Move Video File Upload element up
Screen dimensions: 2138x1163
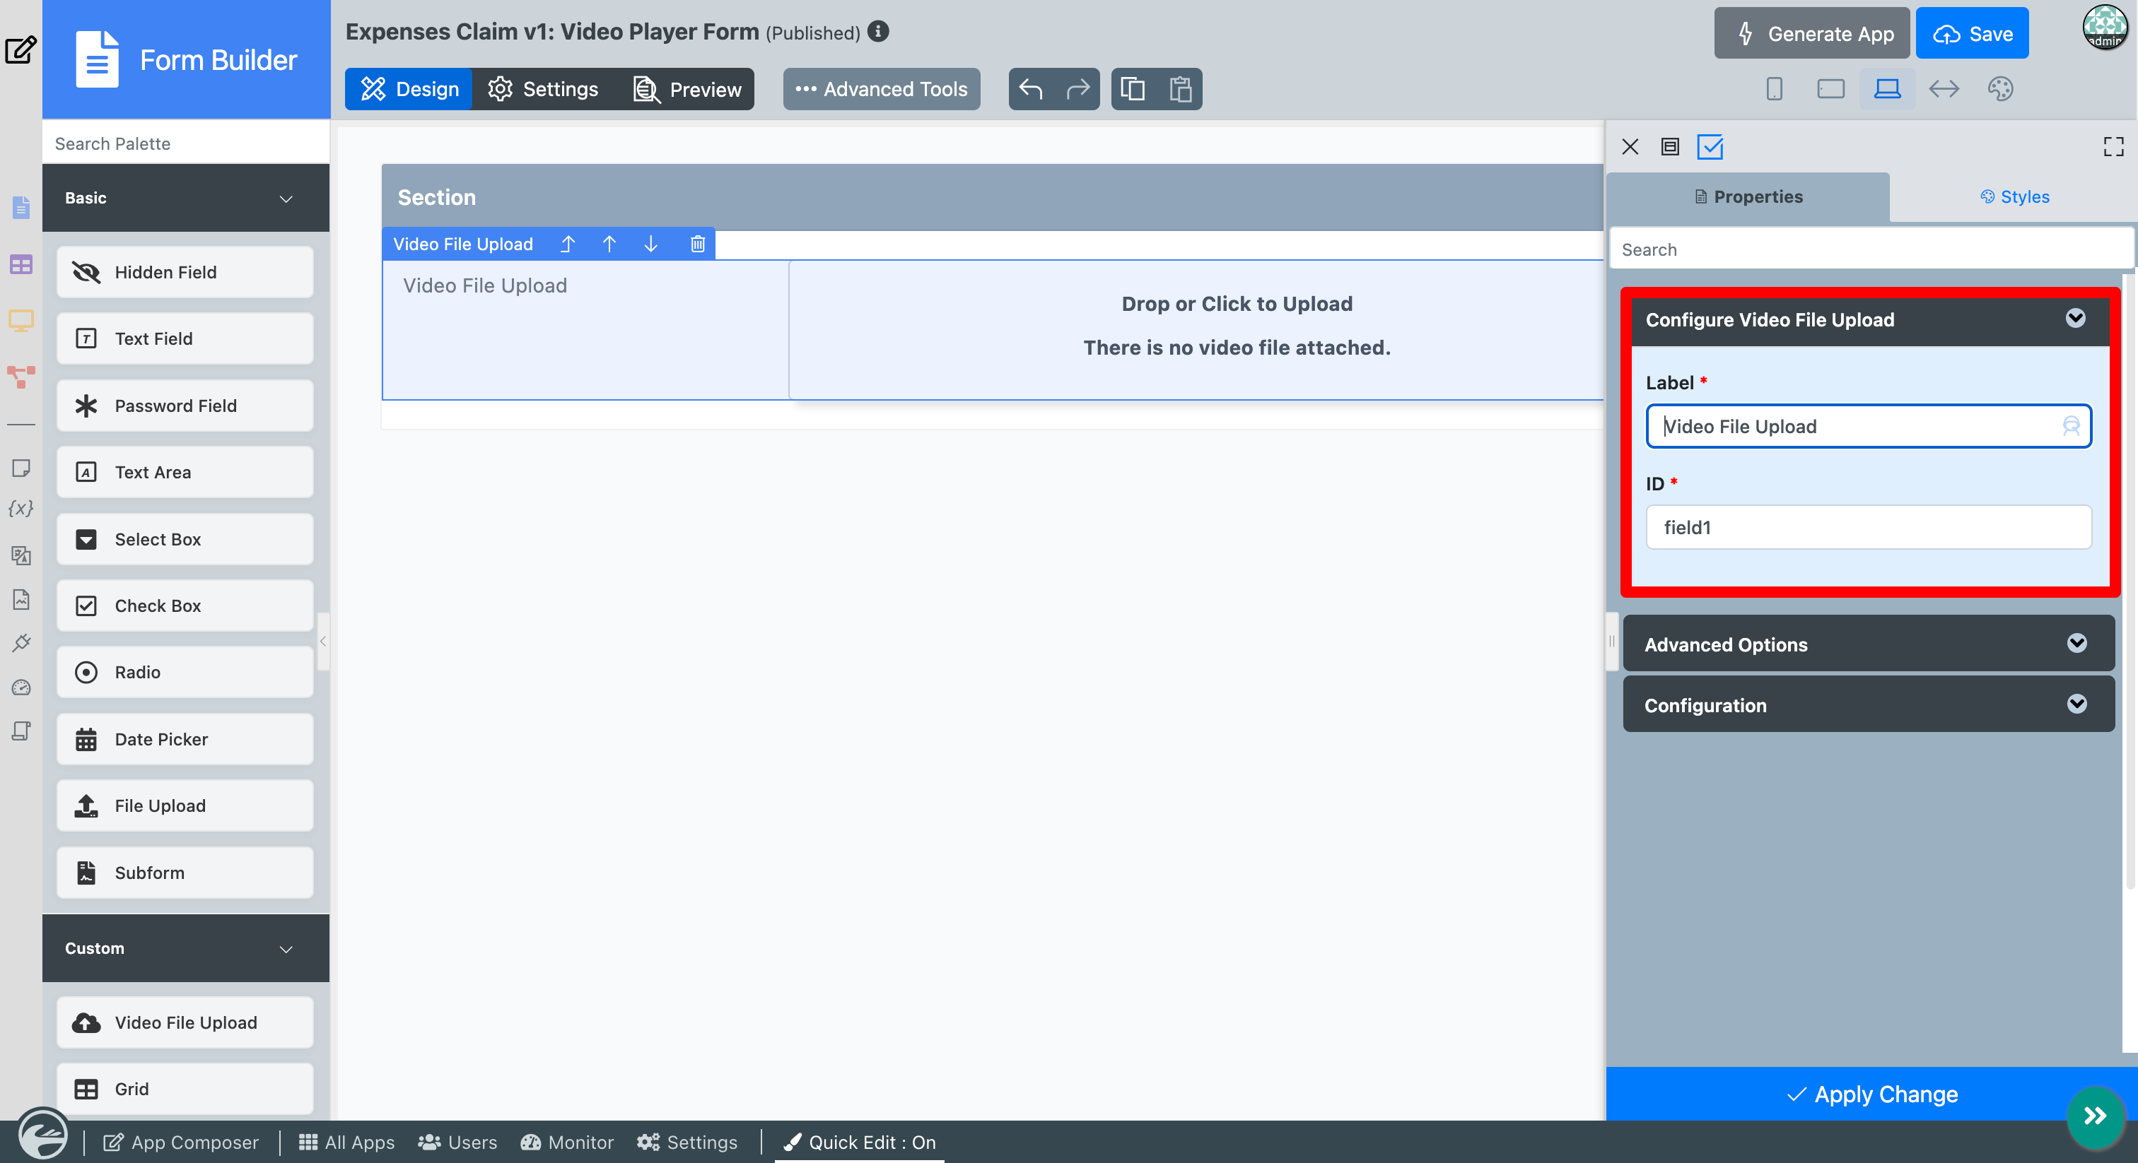pos(609,244)
